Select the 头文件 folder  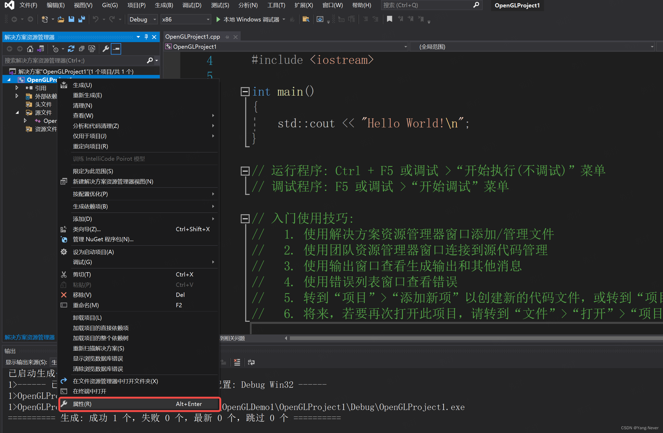click(43, 104)
